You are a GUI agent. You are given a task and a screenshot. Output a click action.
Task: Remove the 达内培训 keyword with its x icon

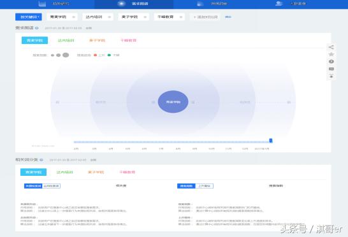pyautogui.click(x=110, y=17)
